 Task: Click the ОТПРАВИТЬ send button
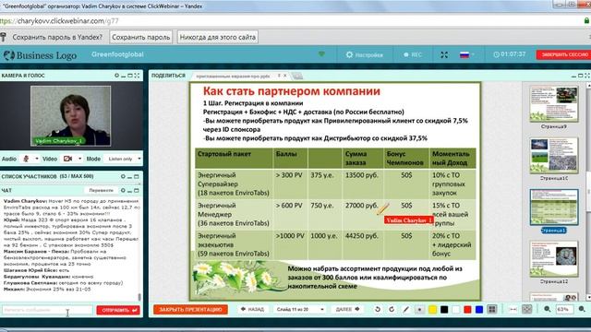tap(118, 310)
